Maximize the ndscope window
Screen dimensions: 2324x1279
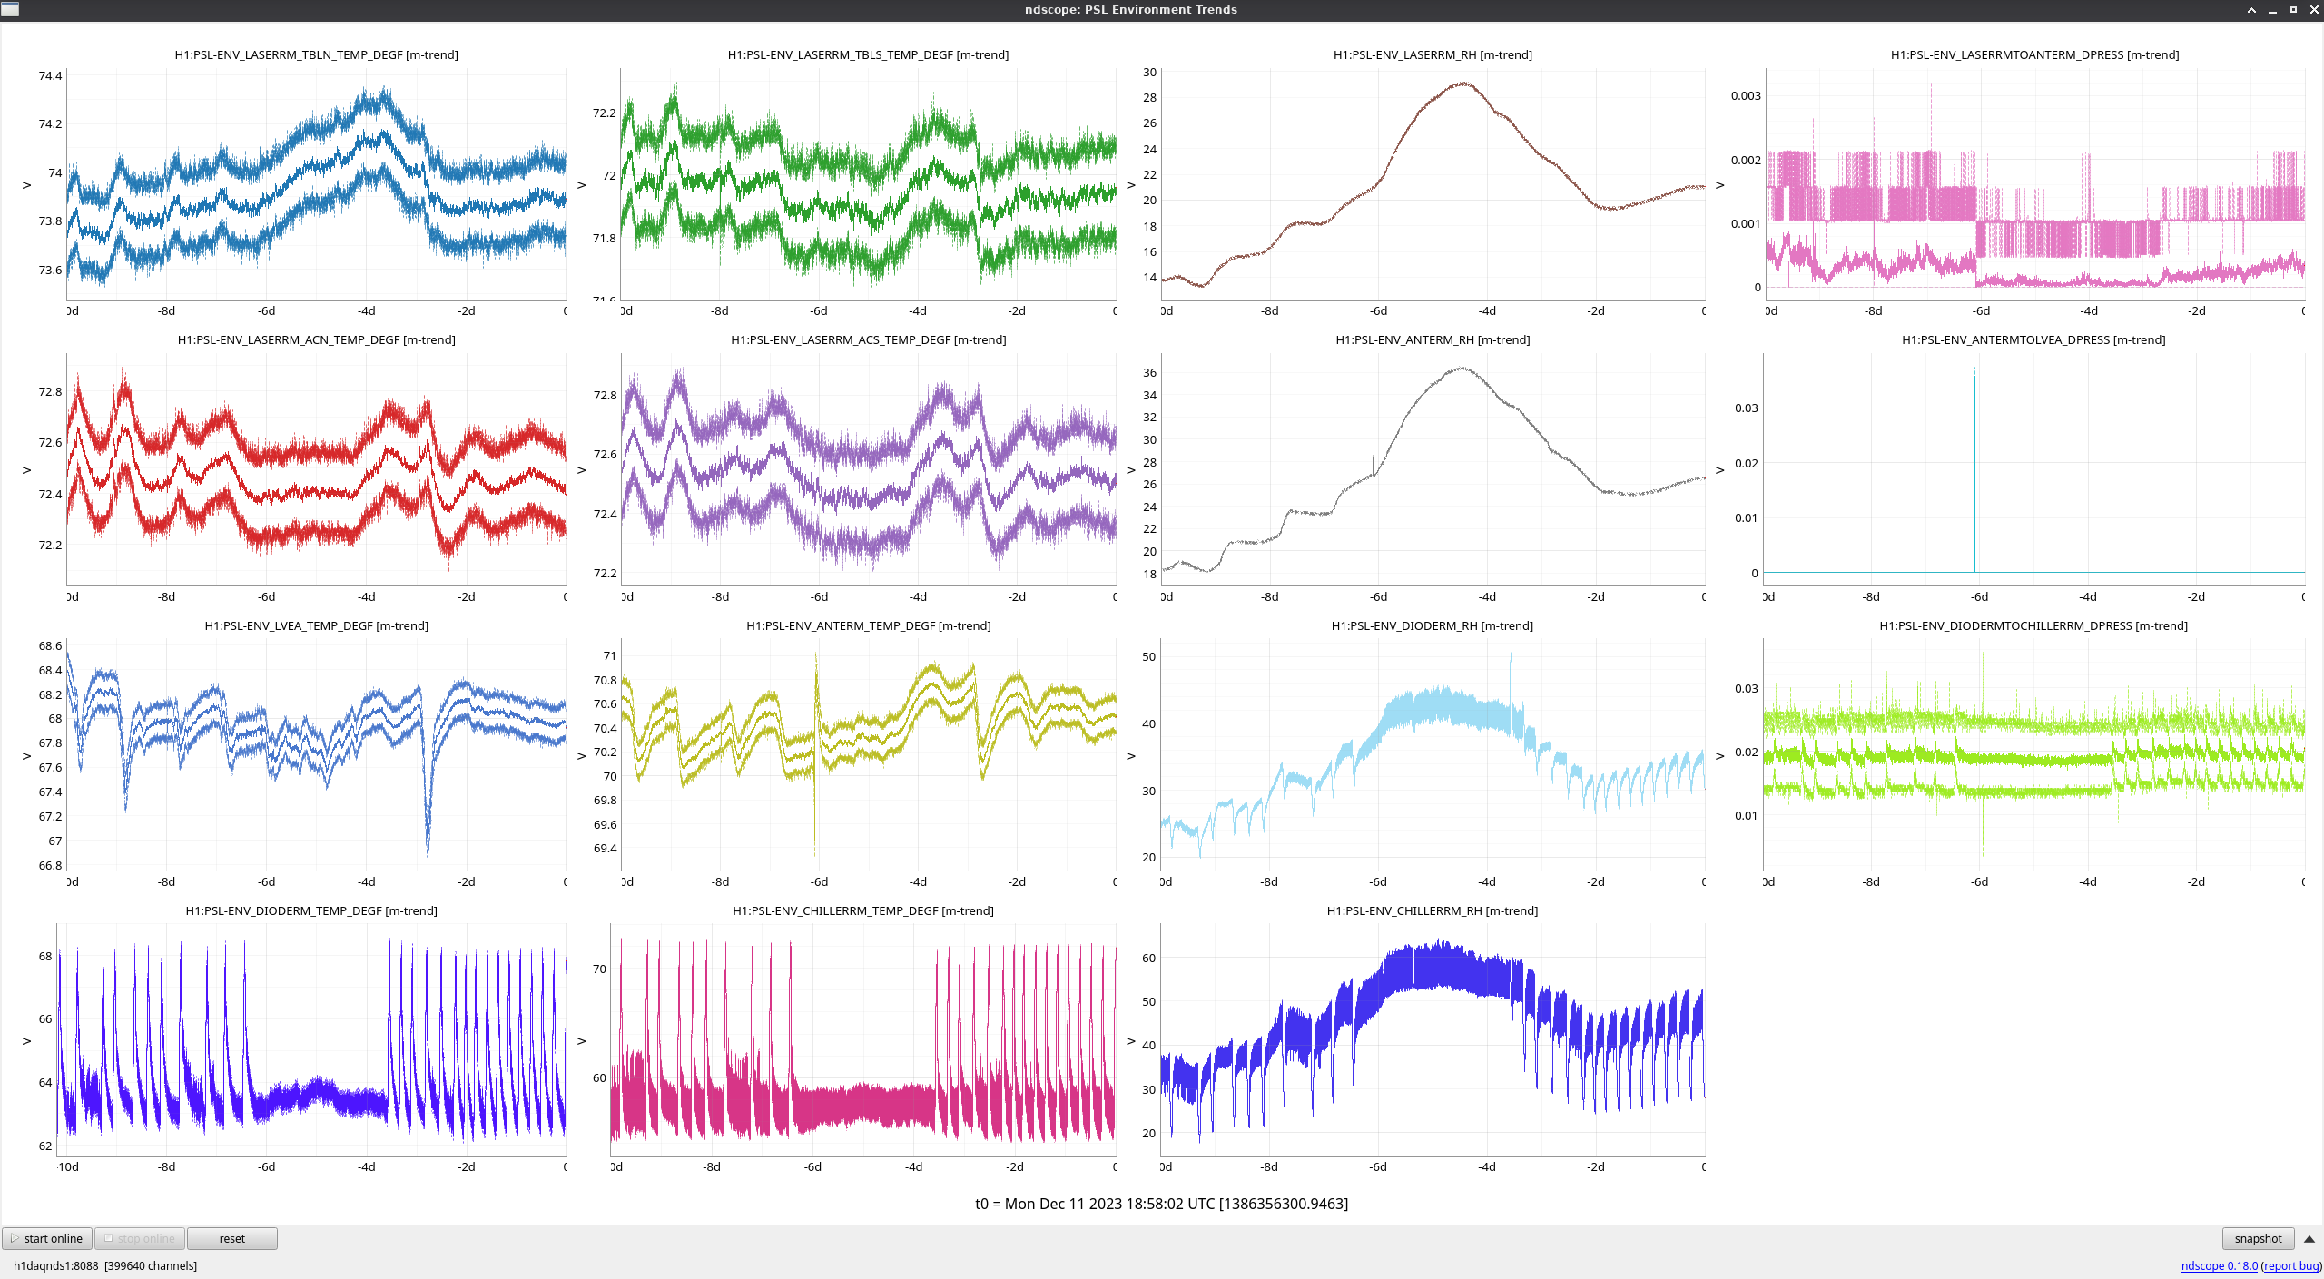[x=2293, y=10]
